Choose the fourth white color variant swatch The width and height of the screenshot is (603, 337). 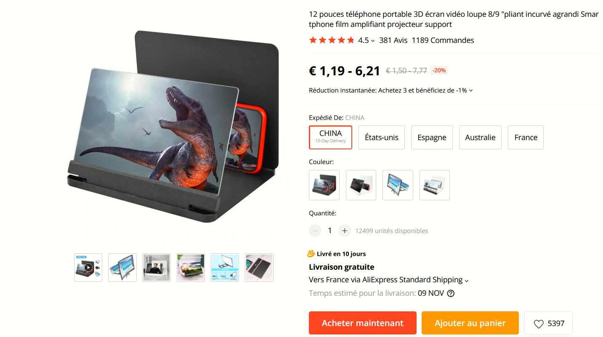434,185
